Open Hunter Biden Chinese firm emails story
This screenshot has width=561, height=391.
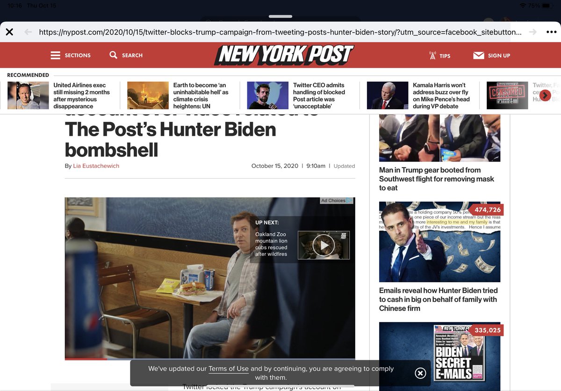pyautogui.click(x=438, y=300)
